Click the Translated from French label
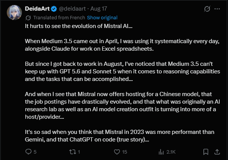 point(59,18)
